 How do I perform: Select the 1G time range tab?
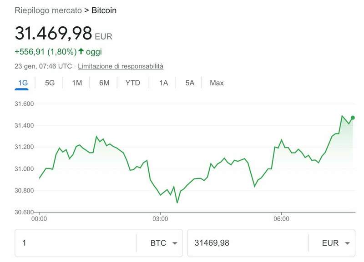(x=22, y=83)
